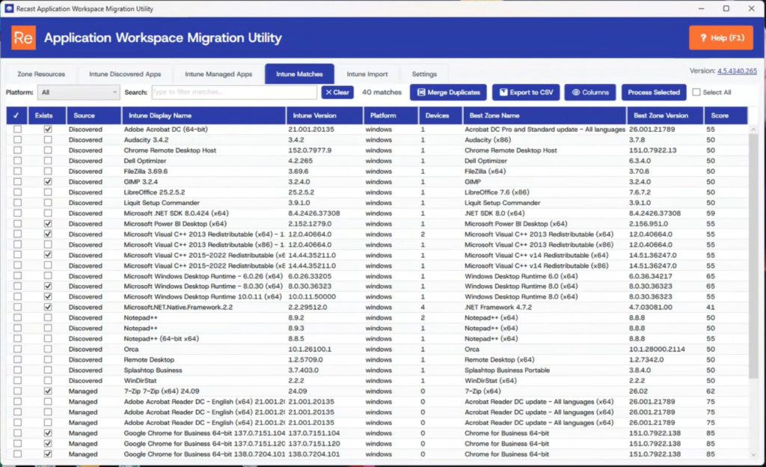
Task: Toggle Exists checkbox for GIMP 3.2.4
Action: click(x=48, y=182)
